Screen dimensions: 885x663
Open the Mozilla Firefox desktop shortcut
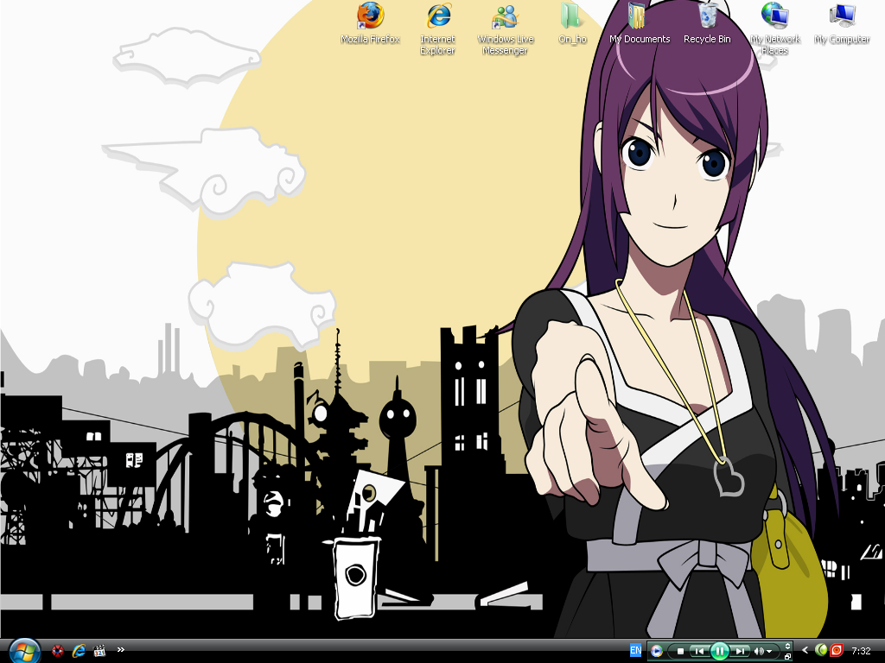click(370, 23)
